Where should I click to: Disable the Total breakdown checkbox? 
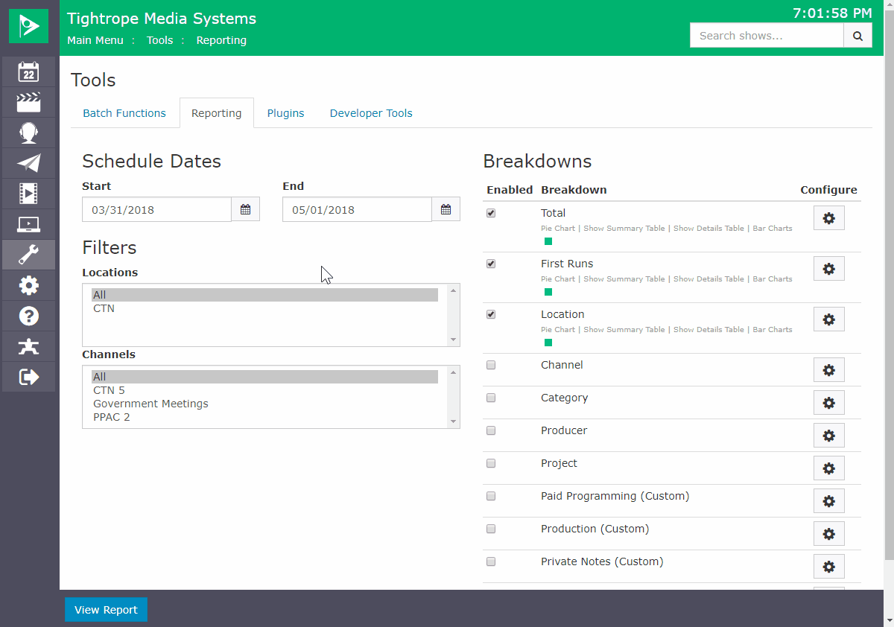[491, 213]
